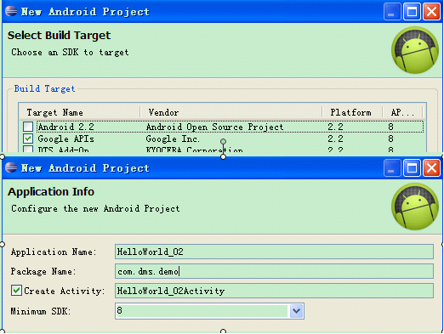The width and height of the screenshot is (444, 334).
Task: Focus the Package Name text field
Action: pyautogui.click(x=274, y=271)
